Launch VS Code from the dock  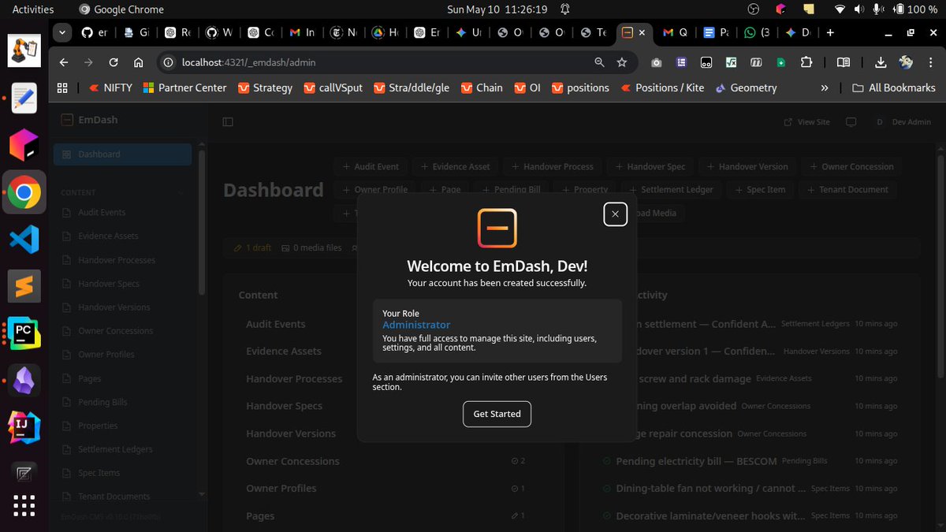[x=24, y=239]
